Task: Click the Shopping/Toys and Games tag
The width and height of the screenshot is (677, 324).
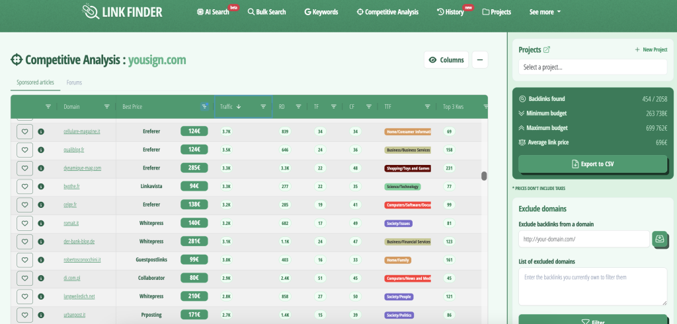Action: tap(407, 168)
